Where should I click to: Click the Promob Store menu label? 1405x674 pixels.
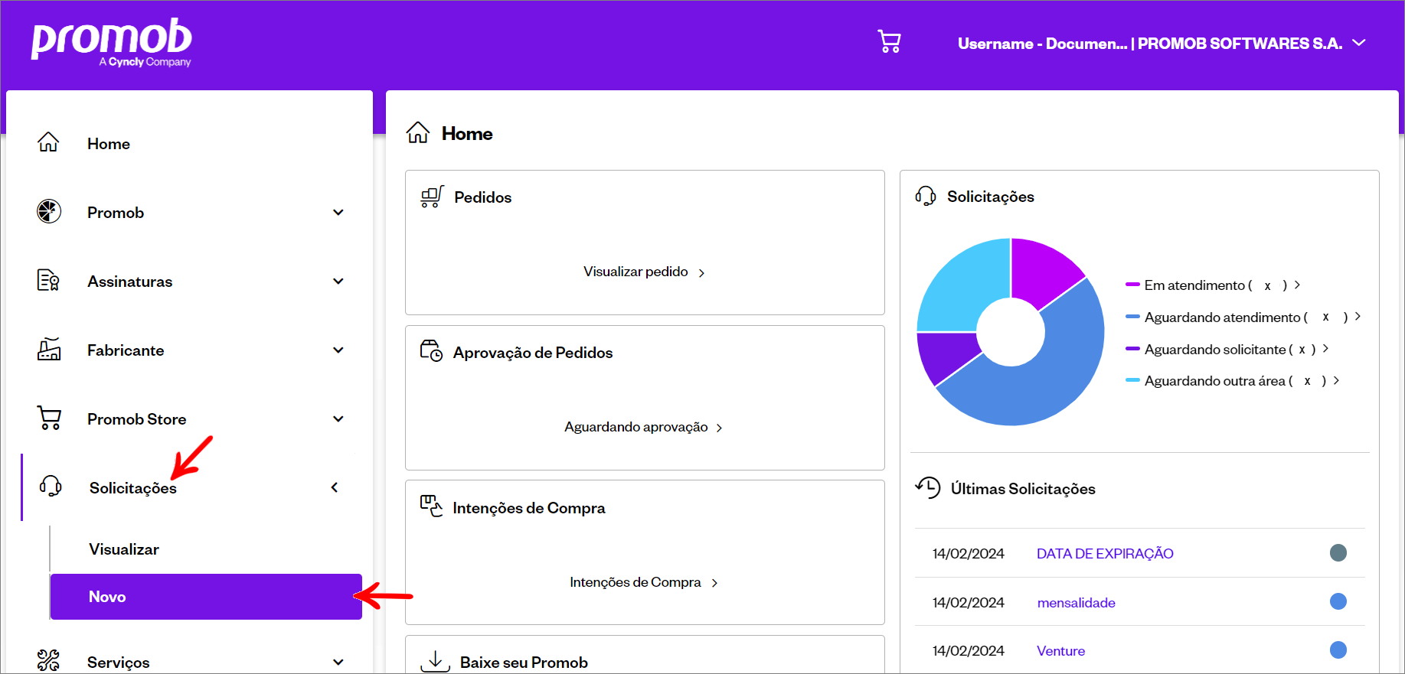(x=137, y=418)
